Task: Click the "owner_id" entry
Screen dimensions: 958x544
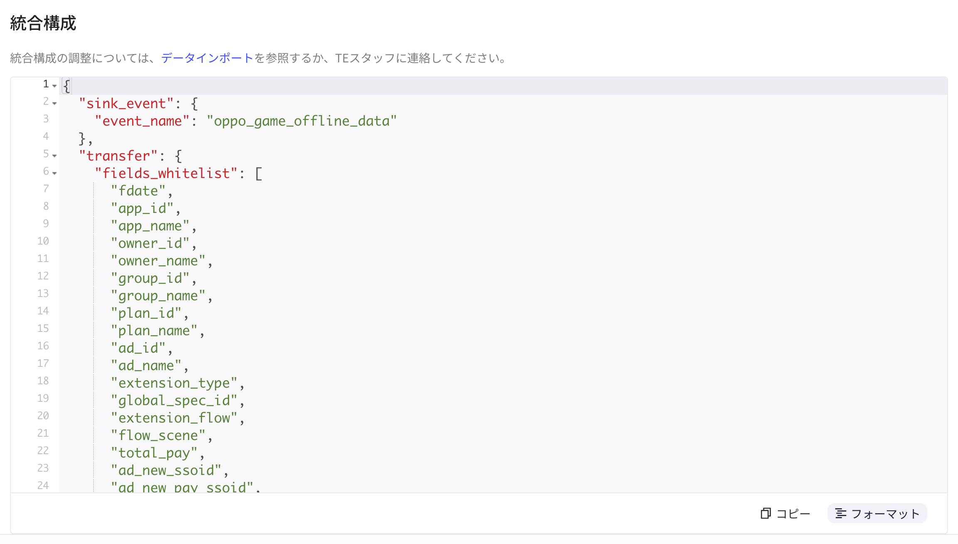Action: coord(150,243)
